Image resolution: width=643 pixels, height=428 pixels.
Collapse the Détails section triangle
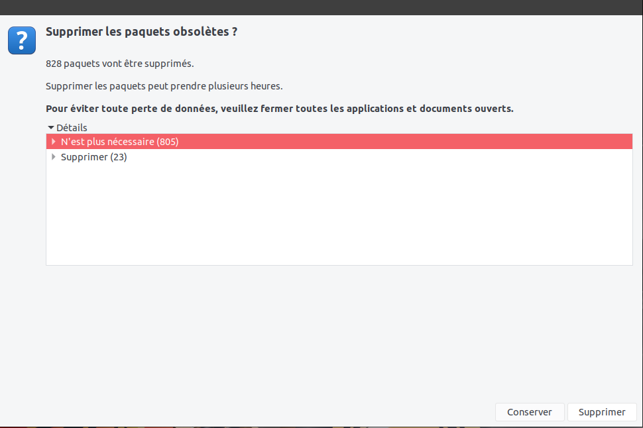(51, 127)
